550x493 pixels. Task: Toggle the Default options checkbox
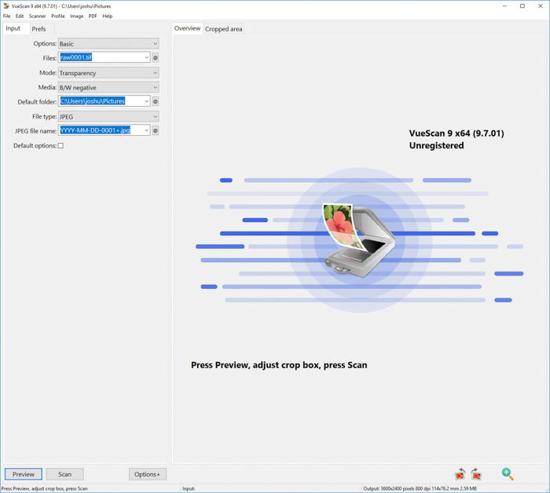click(x=60, y=145)
